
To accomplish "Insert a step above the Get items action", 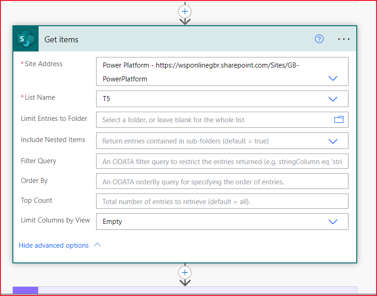I will click(x=185, y=11).
